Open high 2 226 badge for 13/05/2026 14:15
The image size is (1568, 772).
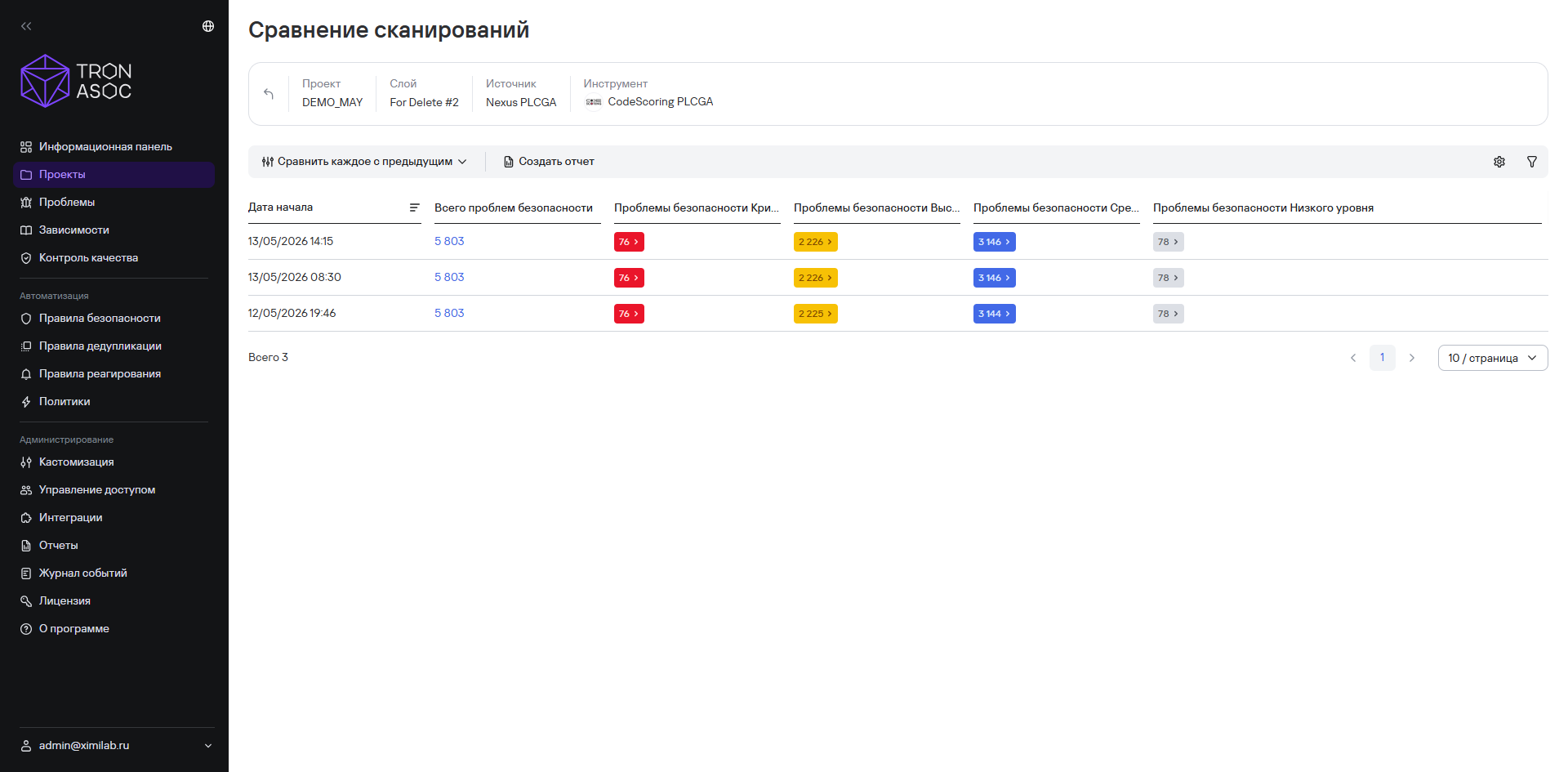(x=816, y=242)
